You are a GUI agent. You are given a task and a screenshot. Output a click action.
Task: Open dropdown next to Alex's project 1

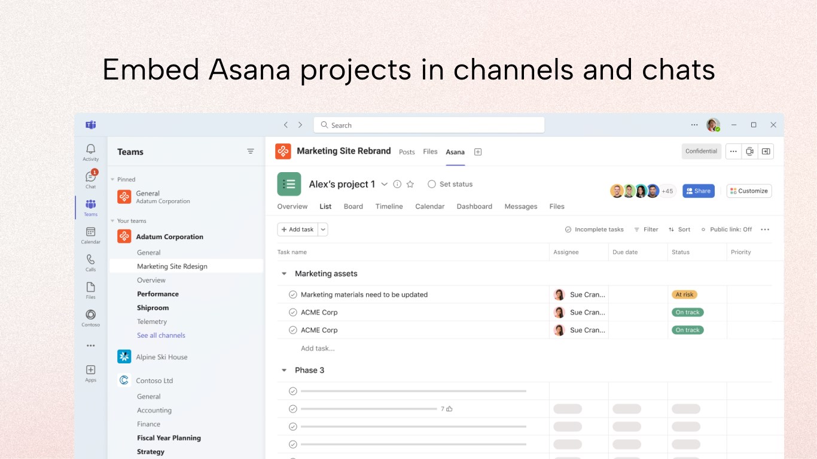click(x=385, y=184)
